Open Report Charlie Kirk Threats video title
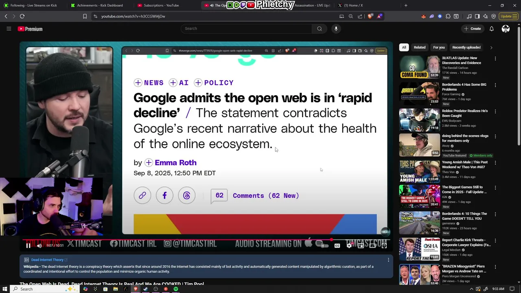Screen dimensions: 521x293 (x=466, y=243)
